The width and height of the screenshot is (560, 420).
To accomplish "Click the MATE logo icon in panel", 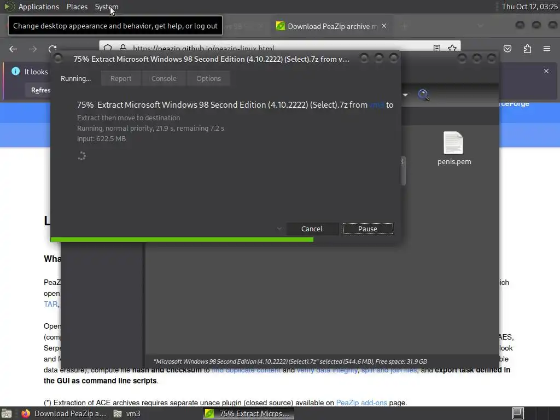I will click(x=9, y=7).
